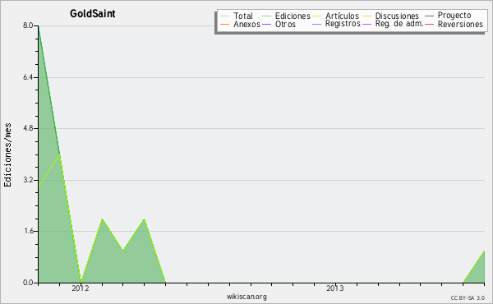Click the GoldSaint chart title

point(92,13)
